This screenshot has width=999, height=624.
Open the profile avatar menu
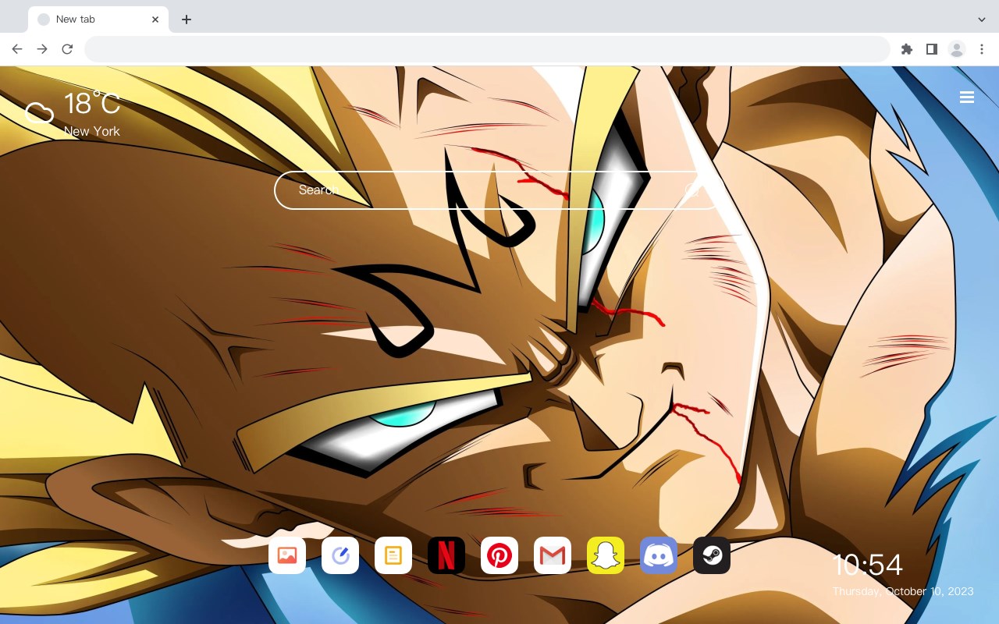click(x=957, y=49)
